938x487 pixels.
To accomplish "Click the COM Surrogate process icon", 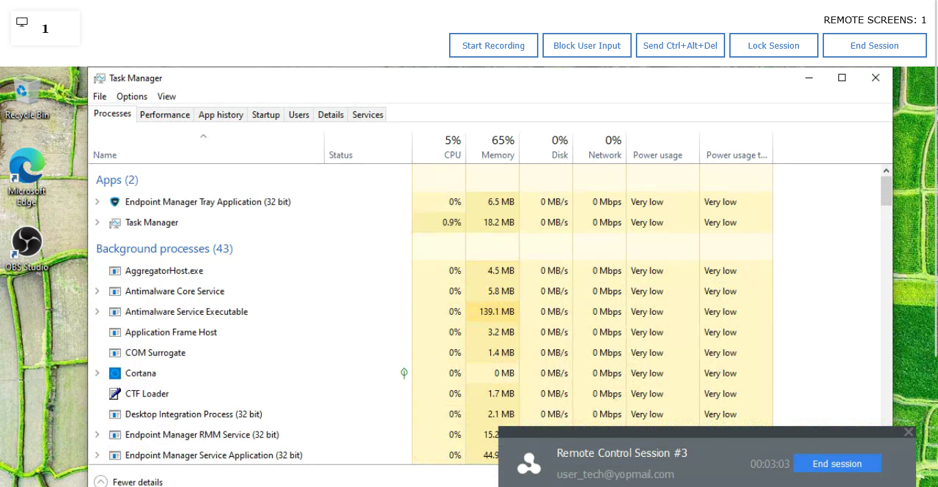I will tap(115, 353).
